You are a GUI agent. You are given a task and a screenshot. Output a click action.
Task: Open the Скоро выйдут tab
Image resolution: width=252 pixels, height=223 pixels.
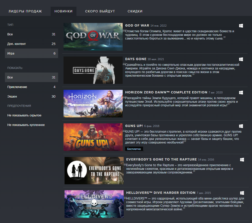point(100,11)
